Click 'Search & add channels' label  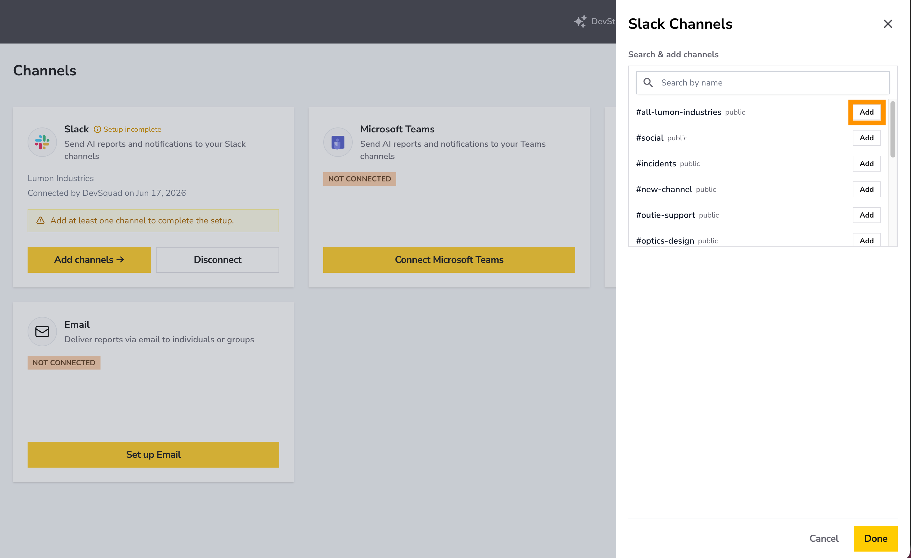(673, 54)
